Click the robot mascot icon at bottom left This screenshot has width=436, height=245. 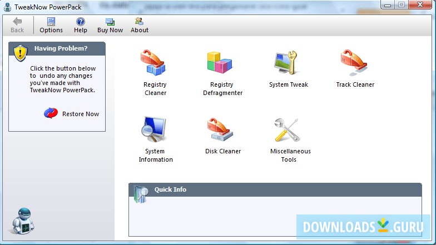pyautogui.click(x=22, y=221)
